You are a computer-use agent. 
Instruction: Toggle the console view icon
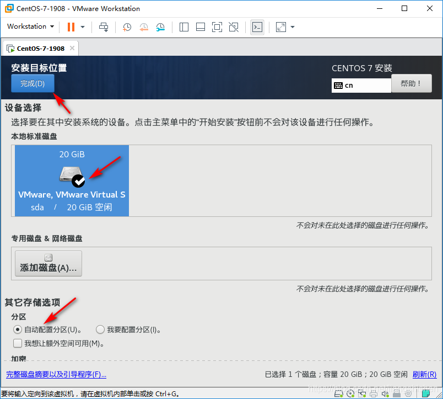pos(257,27)
